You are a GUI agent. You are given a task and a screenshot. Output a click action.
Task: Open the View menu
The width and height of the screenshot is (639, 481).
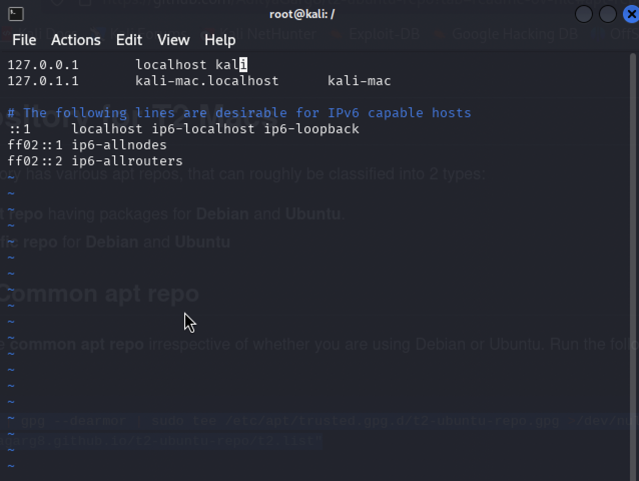[173, 40]
